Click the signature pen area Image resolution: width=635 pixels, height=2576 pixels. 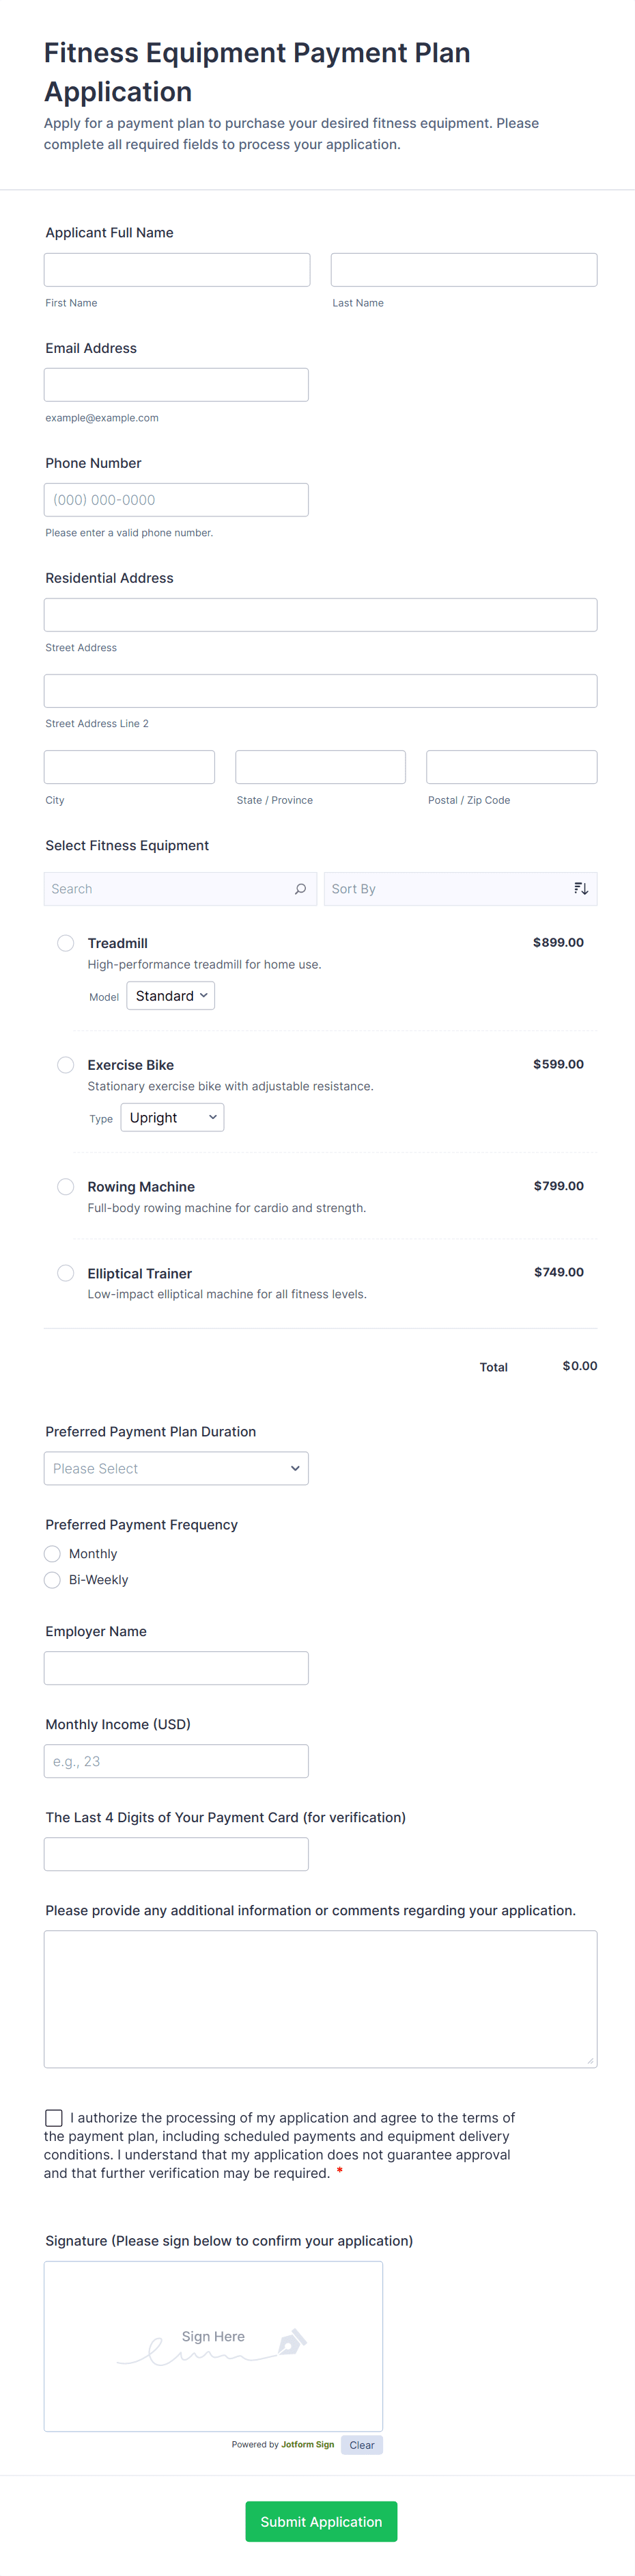pos(212,2345)
